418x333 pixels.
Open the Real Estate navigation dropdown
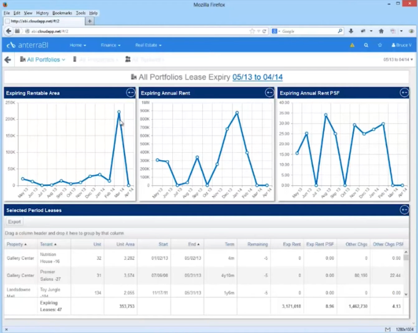point(148,45)
